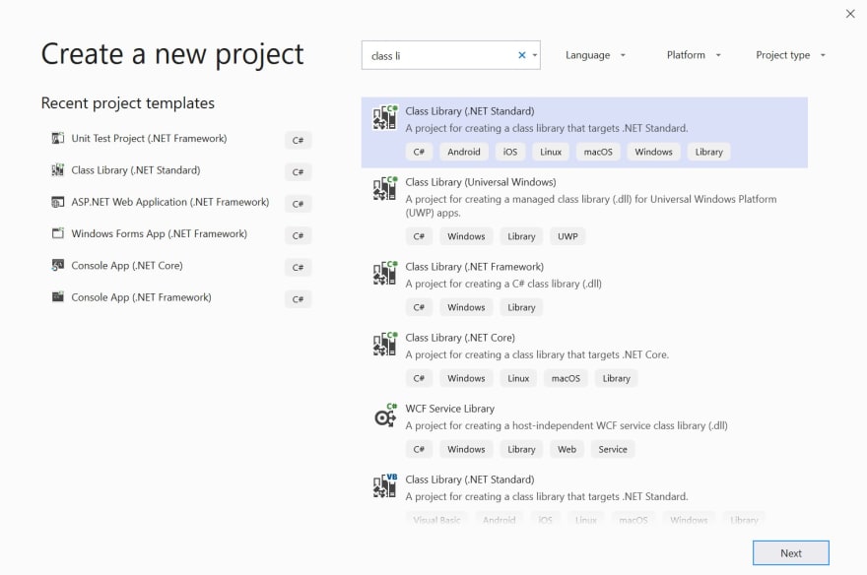
Task: Close the Create a new project dialog
Action: coord(850,14)
